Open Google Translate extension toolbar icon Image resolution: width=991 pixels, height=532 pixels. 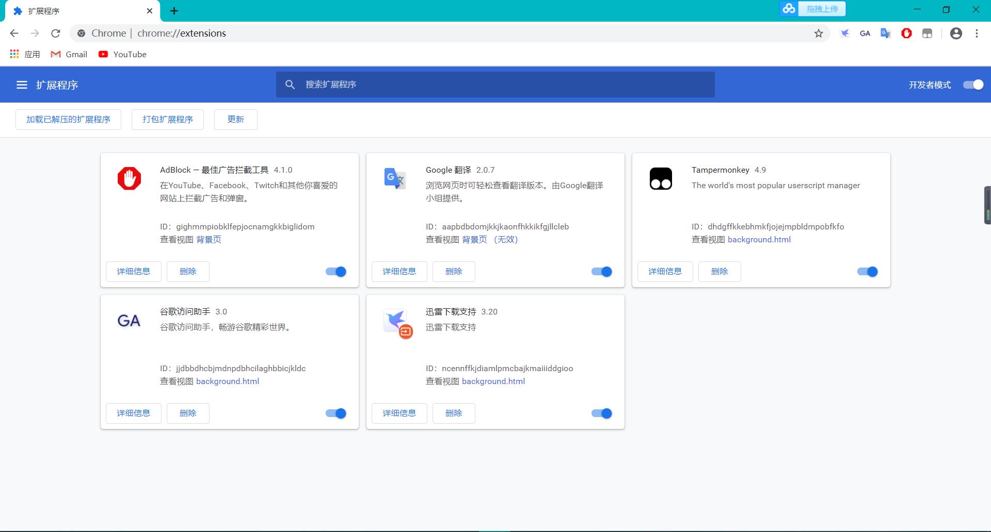[886, 34]
